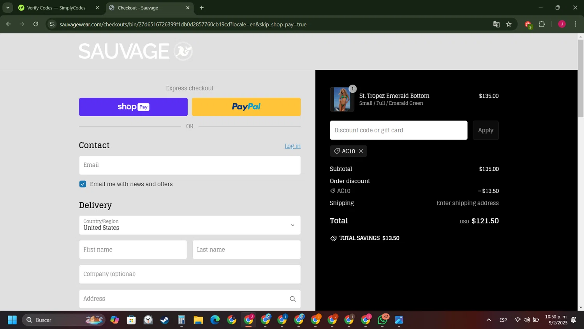The image size is (584, 329).
Task: Click the Enter shipping address text
Action: 467,203
